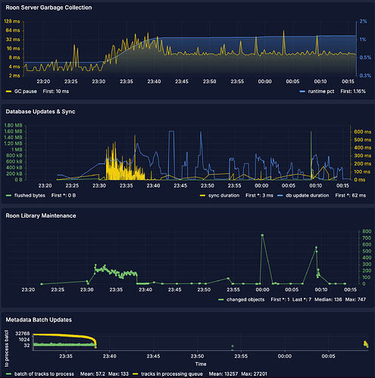
Task: Toggle the GC pause legend series
Action: [x=25, y=91]
